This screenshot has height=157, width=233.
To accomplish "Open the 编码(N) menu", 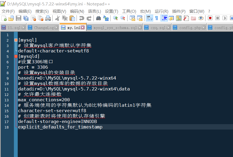I will point(77,11).
